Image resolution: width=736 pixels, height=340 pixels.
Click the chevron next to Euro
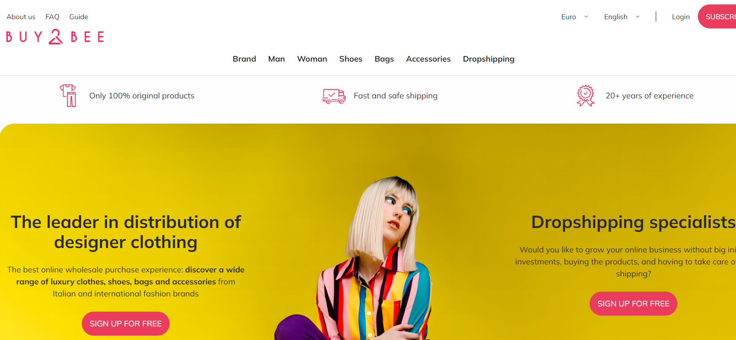point(586,17)
